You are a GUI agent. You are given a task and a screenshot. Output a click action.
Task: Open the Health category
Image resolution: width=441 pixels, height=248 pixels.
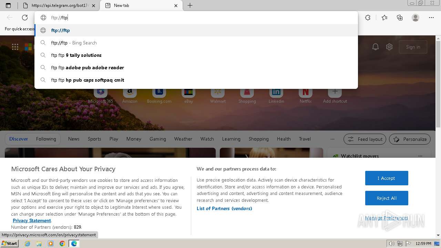(x=284, y=139)
